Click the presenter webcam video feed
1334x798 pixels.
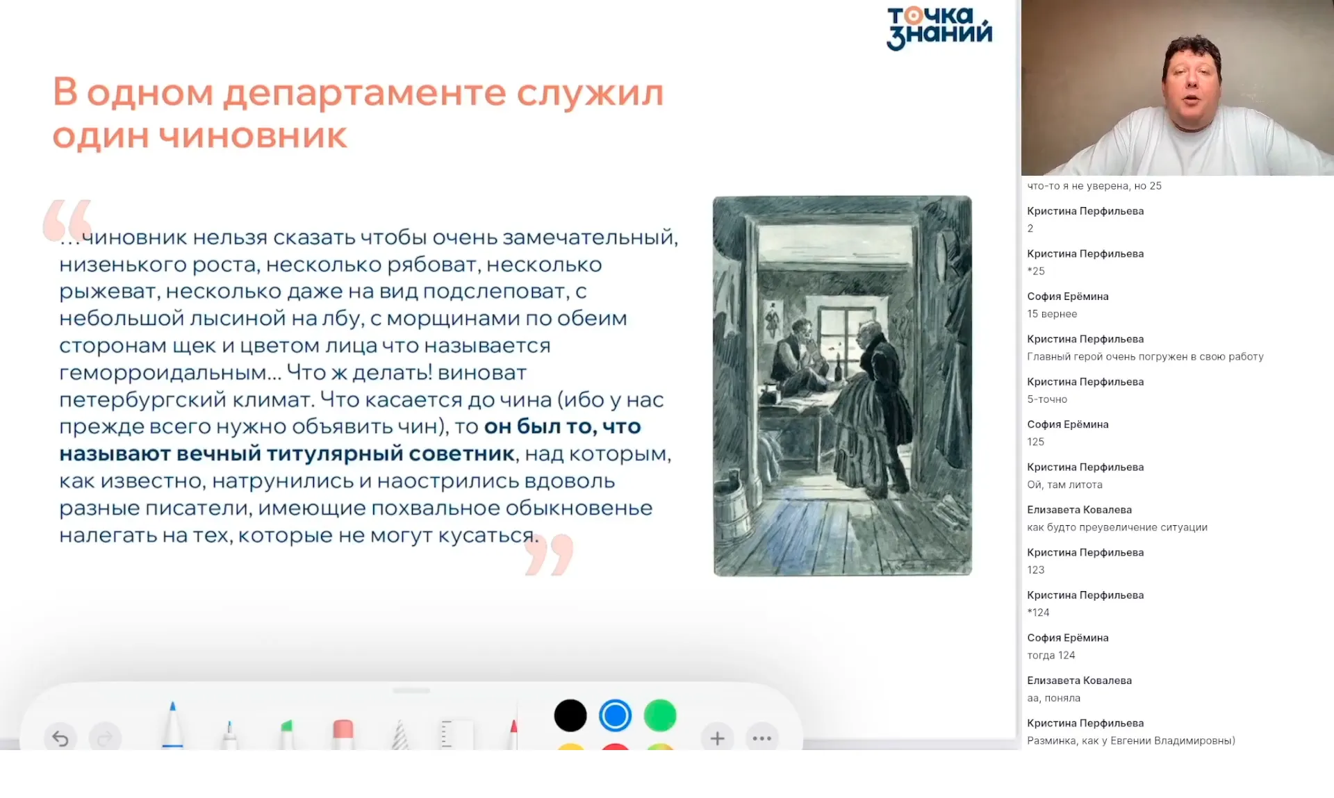(1177, 87)
